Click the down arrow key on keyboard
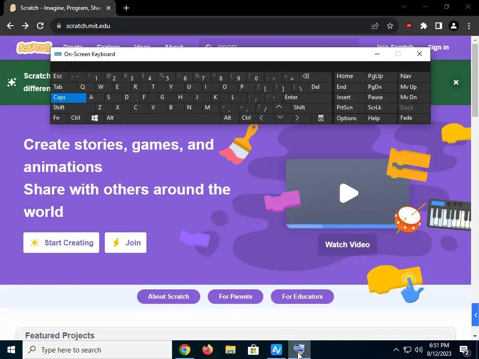The width and height of the screenshot is (479, 359). click(x=280, y=117)
